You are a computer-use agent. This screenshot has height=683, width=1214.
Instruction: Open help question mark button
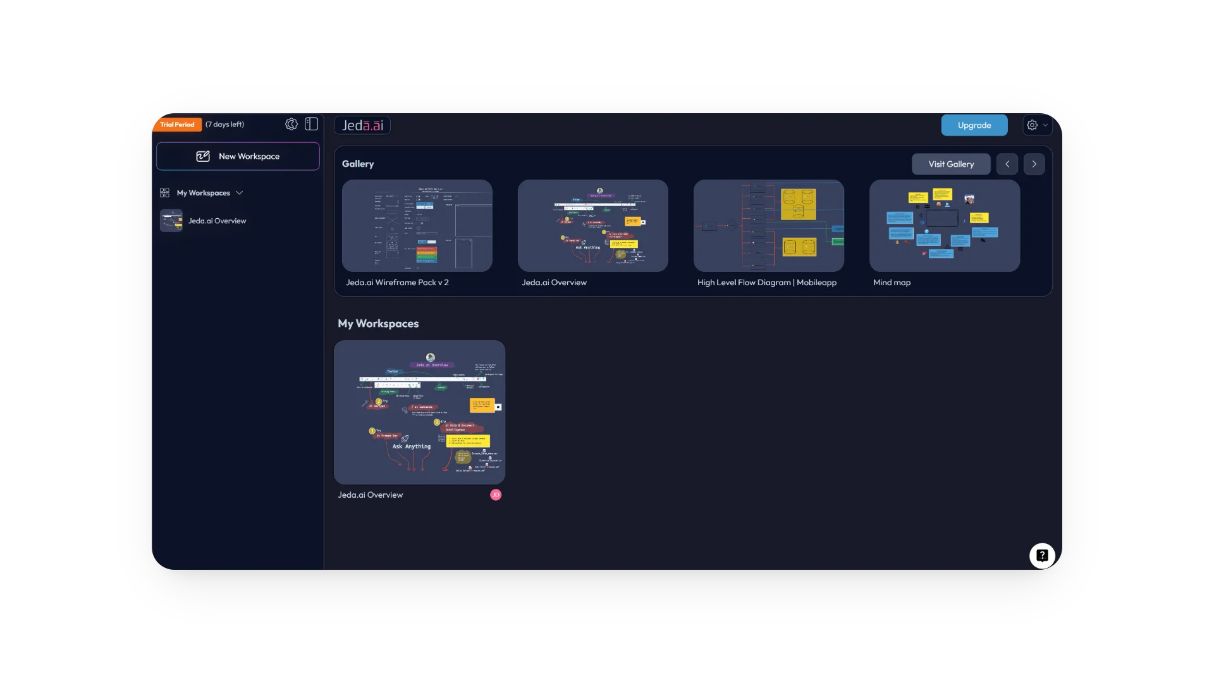(1042, 556)
